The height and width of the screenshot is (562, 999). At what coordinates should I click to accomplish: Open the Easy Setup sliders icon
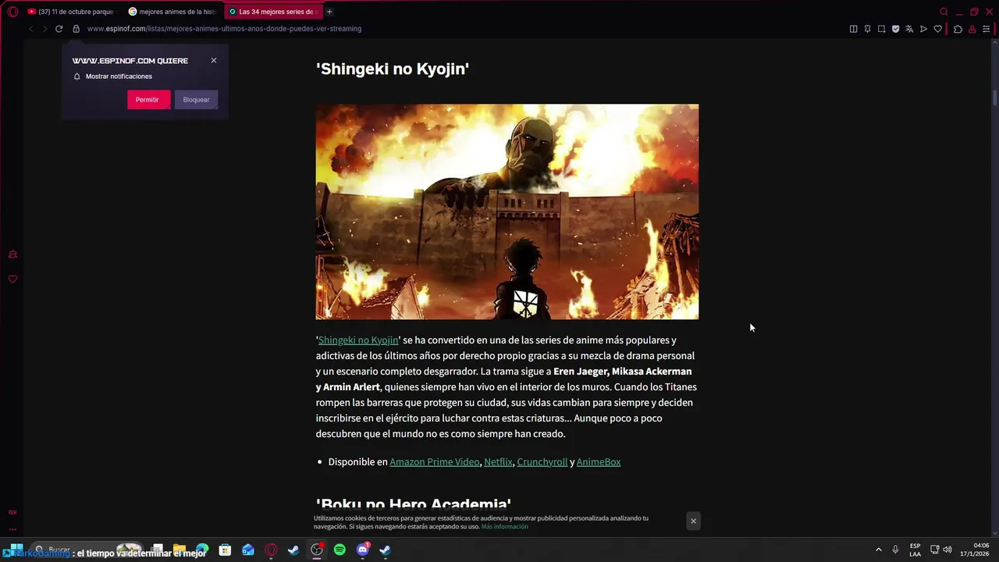pos(986,29)
